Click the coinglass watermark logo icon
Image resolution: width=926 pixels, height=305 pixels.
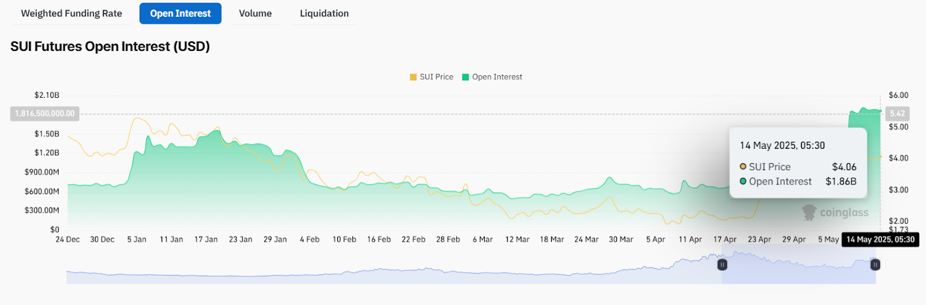pyautogui.click(x=809, y=212)
